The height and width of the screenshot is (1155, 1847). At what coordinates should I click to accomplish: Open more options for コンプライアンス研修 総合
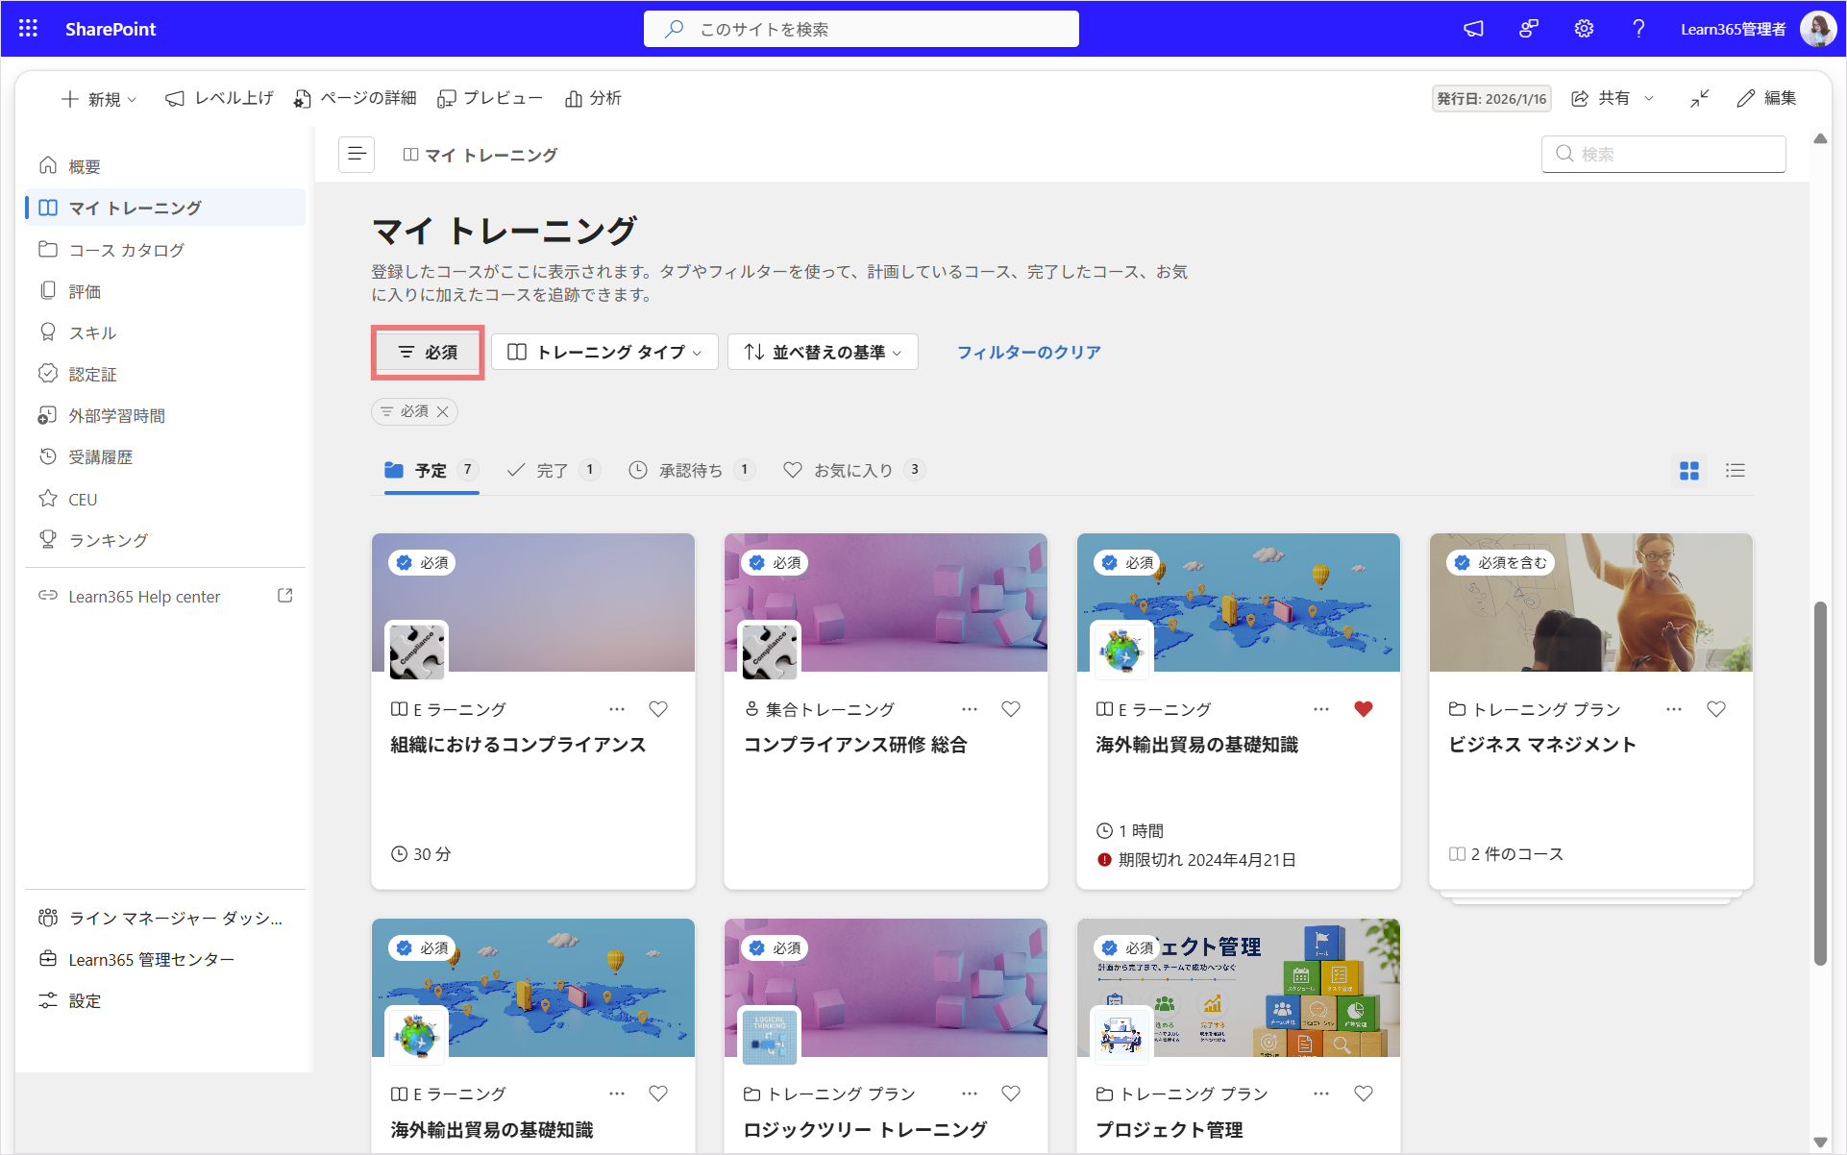click(x=970, y=709)
